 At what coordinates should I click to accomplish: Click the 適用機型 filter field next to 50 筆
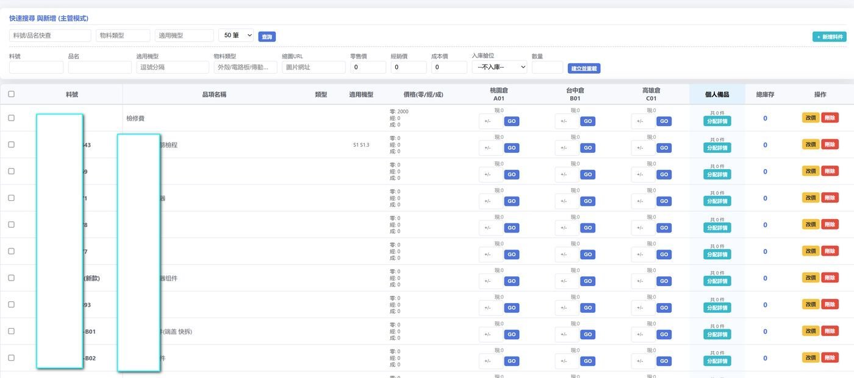pyautogui.click(x=184, y=35)
